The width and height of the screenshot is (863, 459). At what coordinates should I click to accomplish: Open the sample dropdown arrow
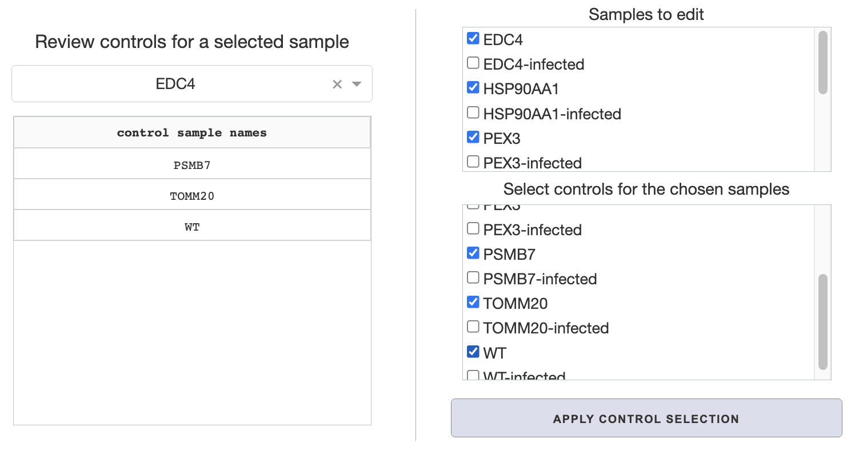[x=357, y=84]
